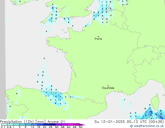Image resolution: width=165 pixels, height=128 pixels.
Task: Pick the legend swatch between 1 and 2
Action: pos(16,125)
